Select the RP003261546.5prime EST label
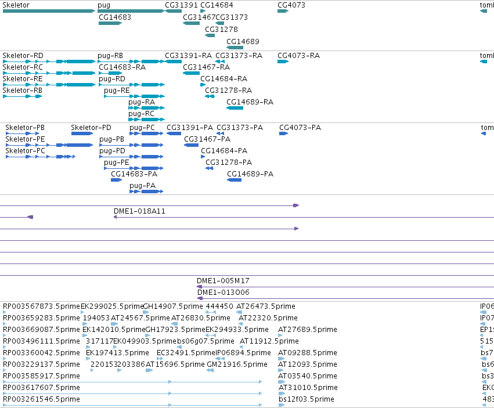494x408 pixels. click(x=41, y=399)
